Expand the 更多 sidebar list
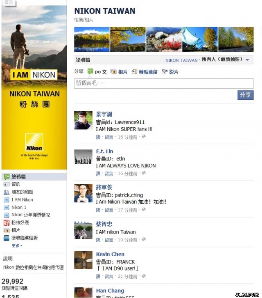This screenshot has width=262, height=298. [x=17, y=245]
